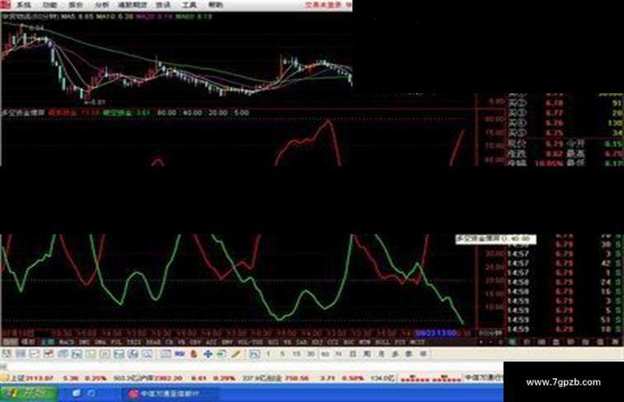Switch to the BOLL indicator tab
The height and width of the screenshot is (402, 624).
(x=382, y=342)
